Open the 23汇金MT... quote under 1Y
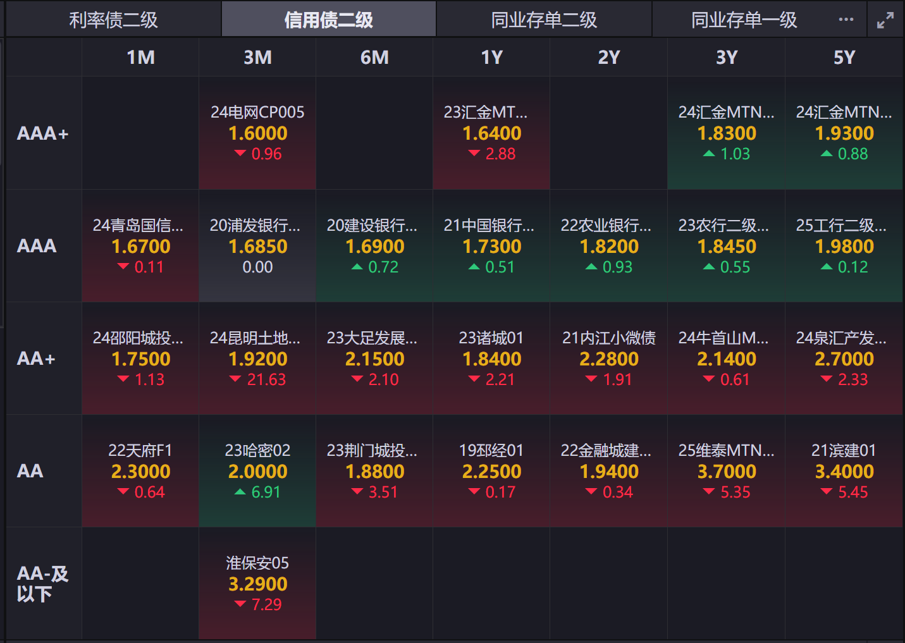The width and height of the screenshot is (905, 643). tap(491, 133)
